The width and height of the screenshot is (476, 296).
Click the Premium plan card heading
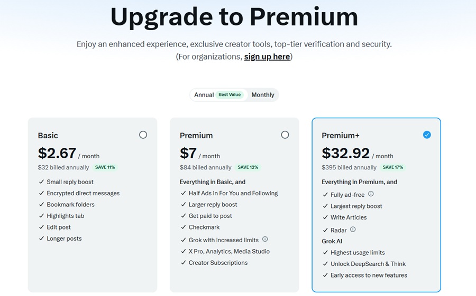click(x=196, y=136)
